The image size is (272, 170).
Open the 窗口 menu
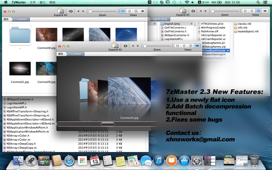point(42,2)
